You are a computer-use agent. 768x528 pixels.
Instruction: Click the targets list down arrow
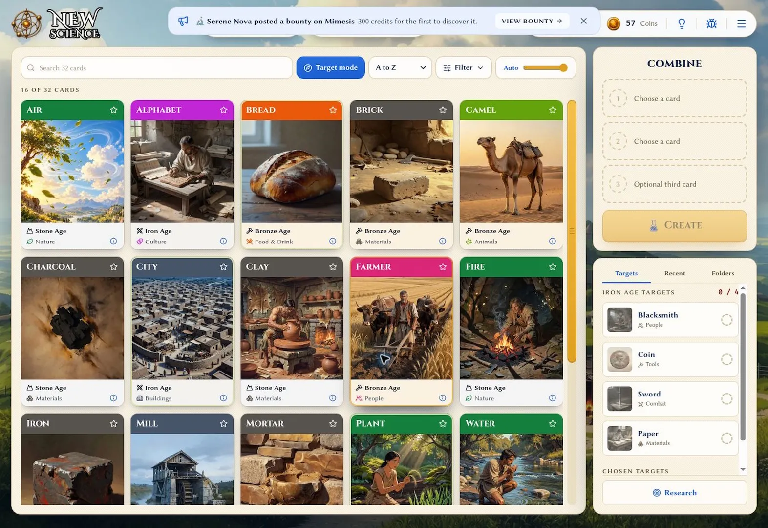[x=743, y=470]
